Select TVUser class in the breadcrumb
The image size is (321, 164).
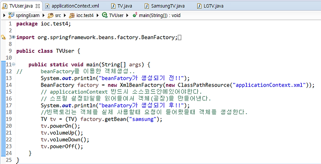coord(116,15)
